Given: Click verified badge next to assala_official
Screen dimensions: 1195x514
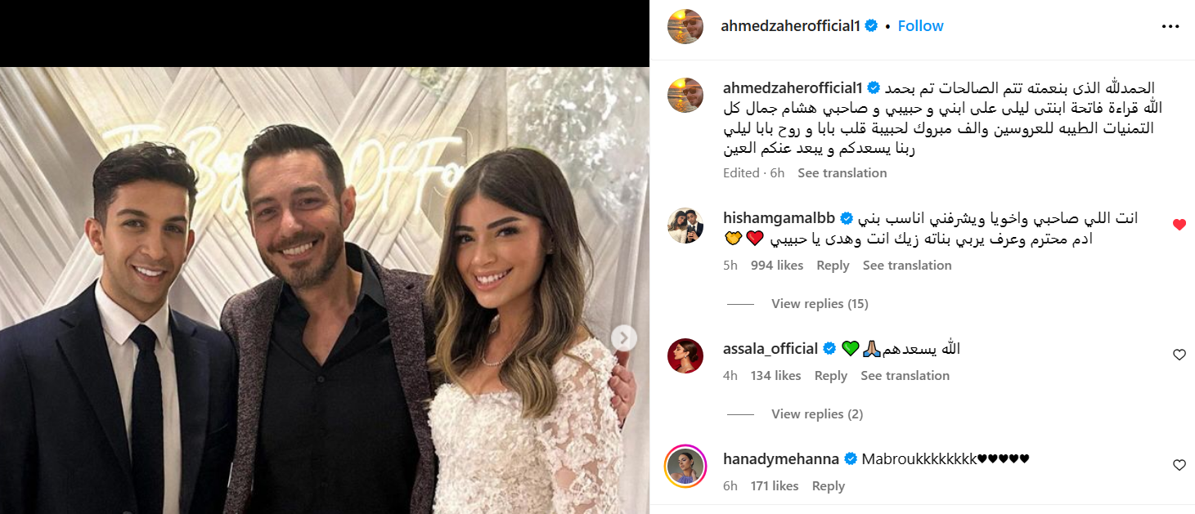Looking at the screenshot, I should point(829,349).
